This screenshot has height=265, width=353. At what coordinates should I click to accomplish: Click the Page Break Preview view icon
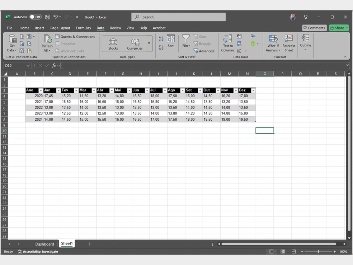pos(293,252)
